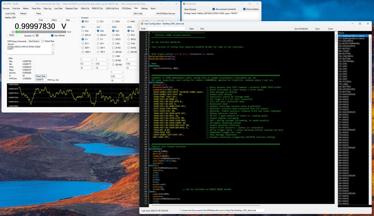The height and width of the screenshot is (216, 374).
Task: Click the Reset Stats button
Action: coord(41,76)
